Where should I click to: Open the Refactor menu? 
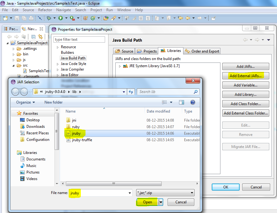point(45,10)
